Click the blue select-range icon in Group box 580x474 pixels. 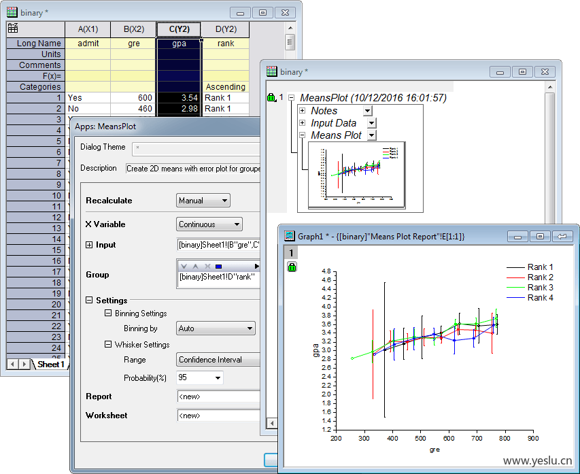click(x=218, y=266)
